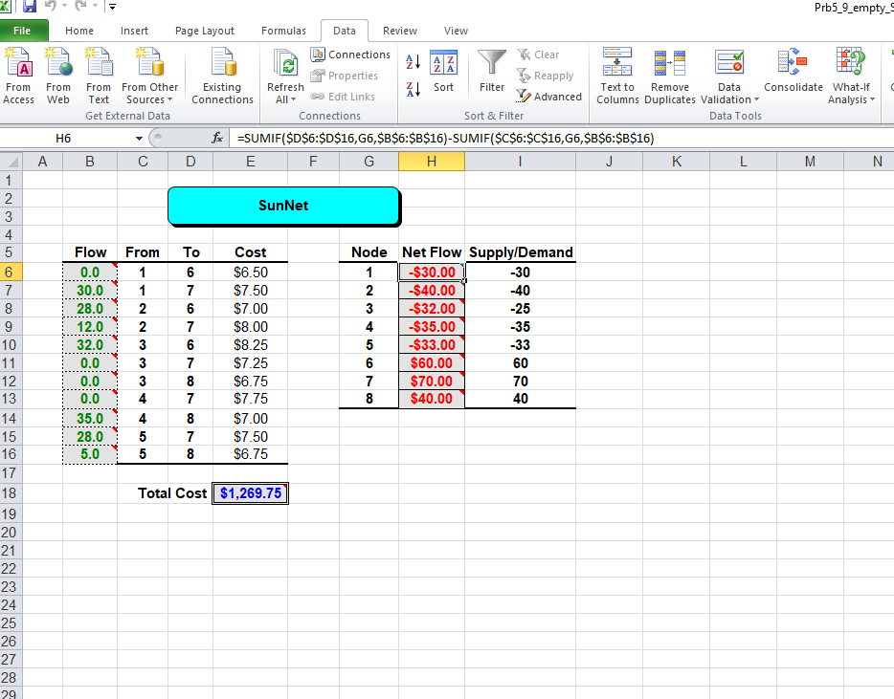Open Existing Connections
The height and width of the screenshot is (699, 894).
222,76
